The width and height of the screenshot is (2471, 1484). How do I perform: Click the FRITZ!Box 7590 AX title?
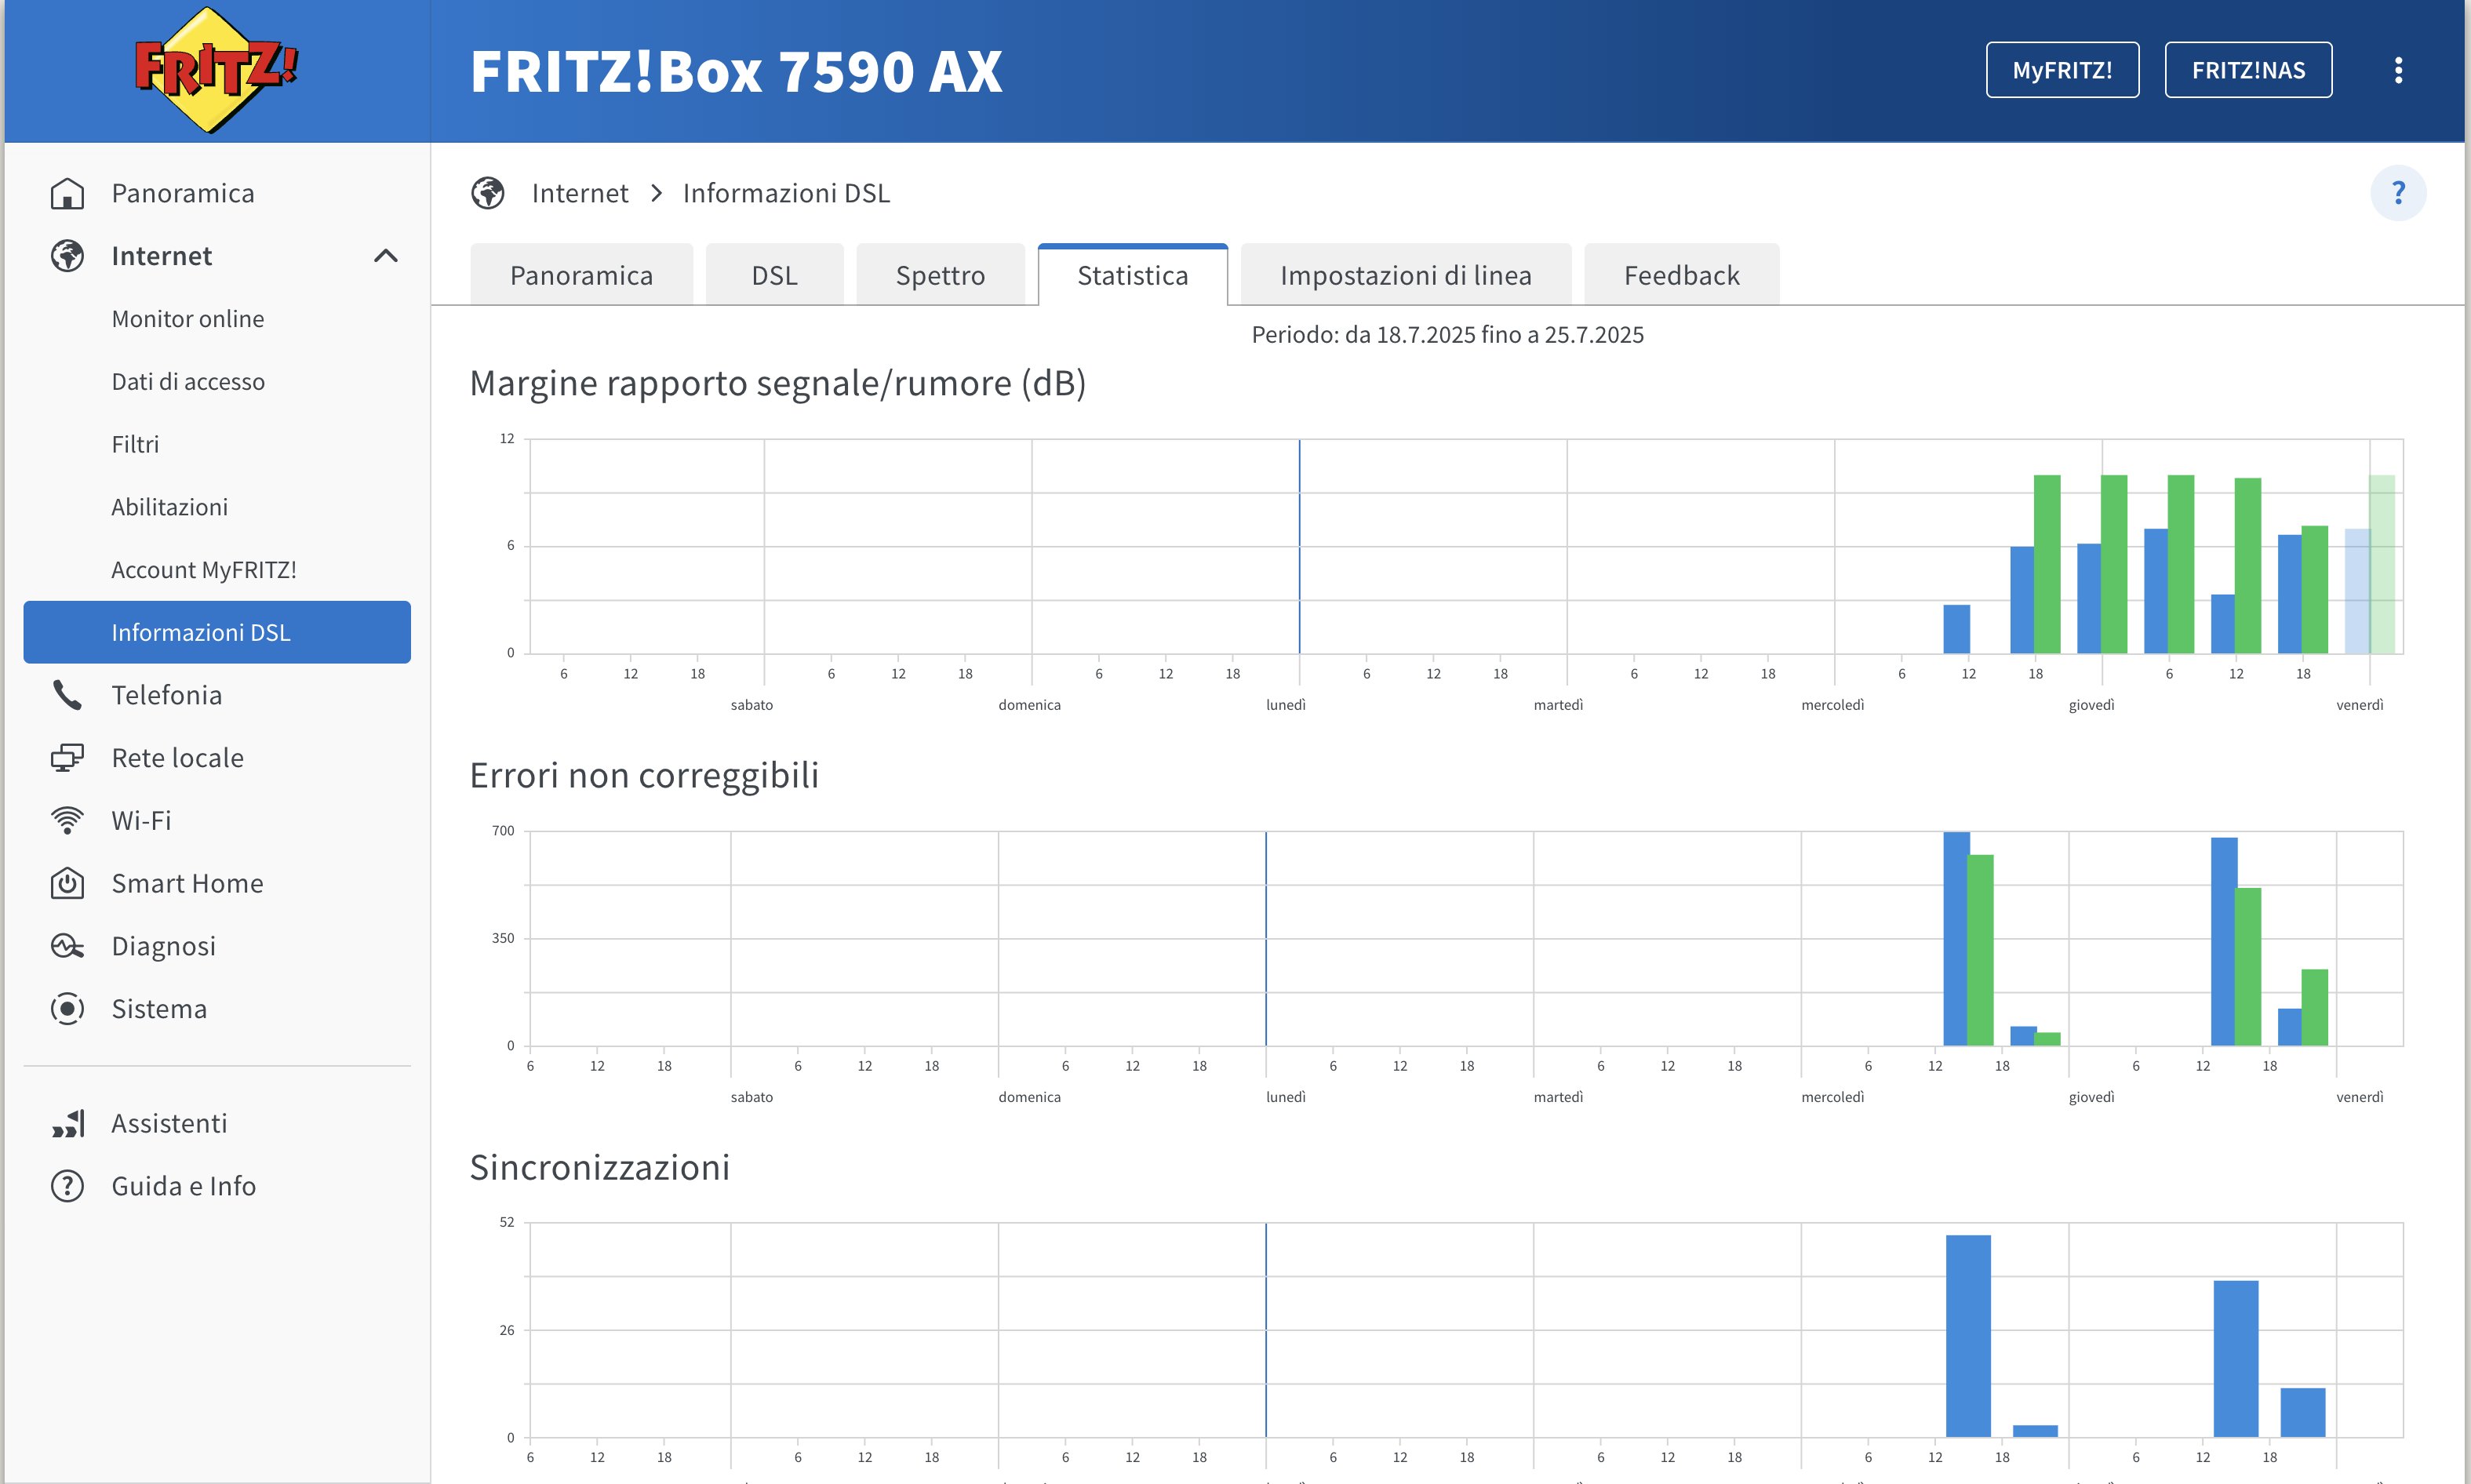[x=736, y=71]
